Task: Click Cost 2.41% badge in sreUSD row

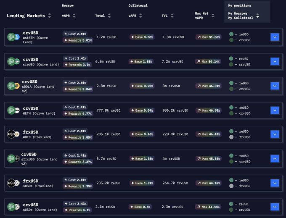Action: click(76, 58)
